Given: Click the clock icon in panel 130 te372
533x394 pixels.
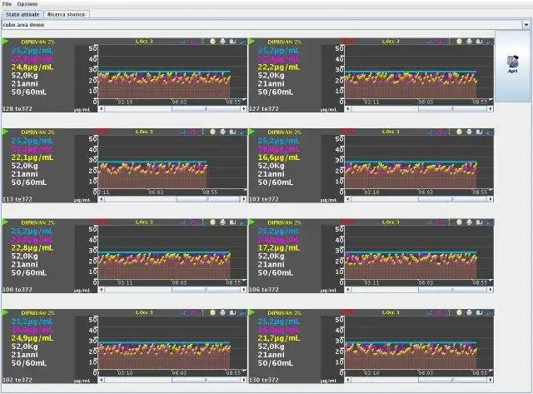Looking at the screenshot, I should point(459,312).
